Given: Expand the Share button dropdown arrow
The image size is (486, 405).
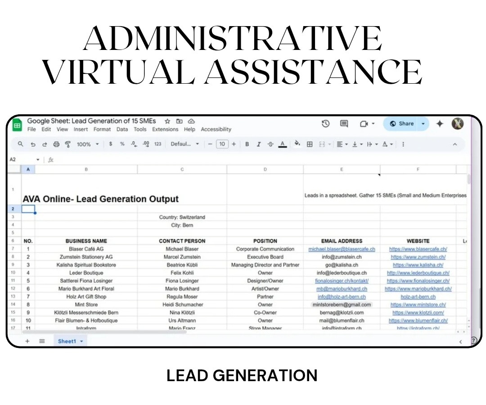Looking at the screenshot, I should (423, 124).
